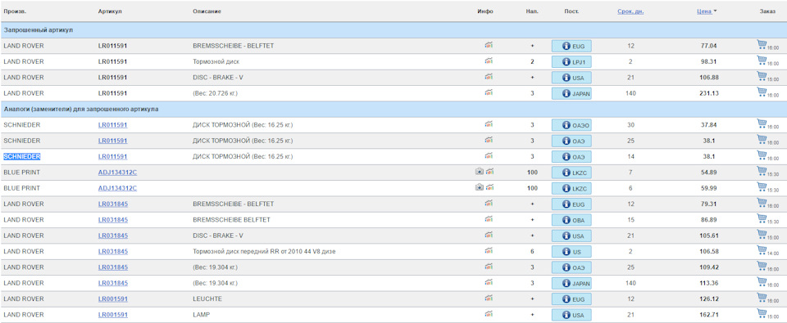Click '(Вес: 20.726 кг.)' description
The width and height of the screenshot is (787, 323).
[216, 93]
